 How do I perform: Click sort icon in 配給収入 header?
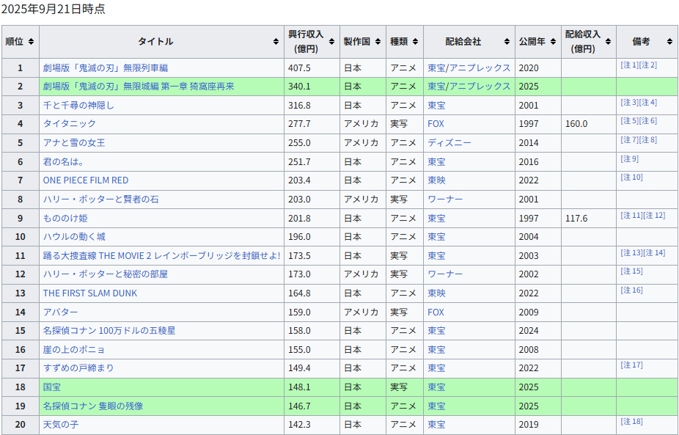(608, 42)
